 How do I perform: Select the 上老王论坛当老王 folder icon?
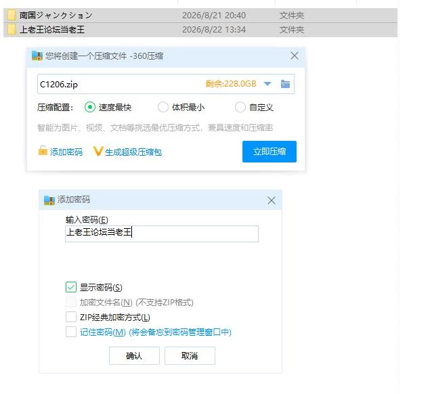click(x=12, y=30)
